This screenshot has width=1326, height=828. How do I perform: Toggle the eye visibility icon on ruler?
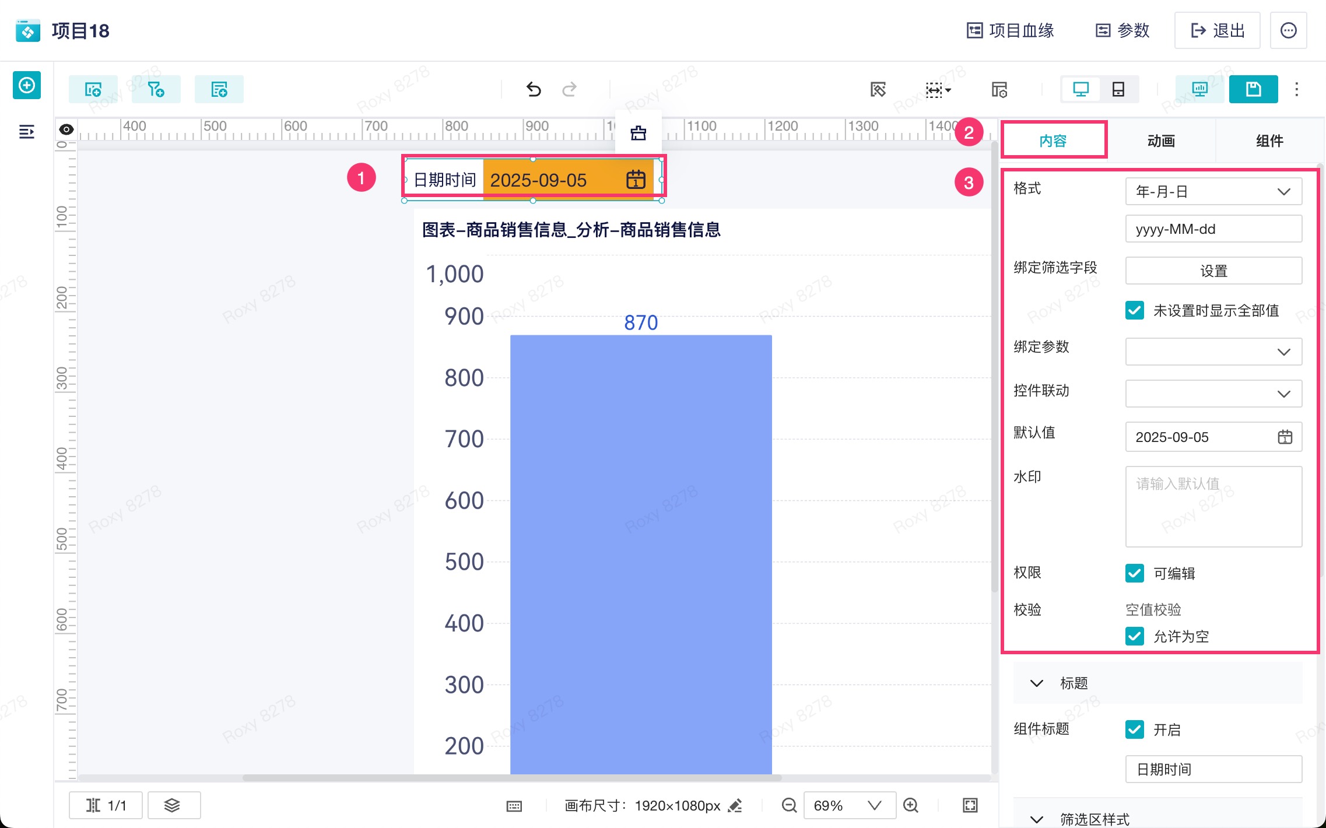[x=66, y=129]
